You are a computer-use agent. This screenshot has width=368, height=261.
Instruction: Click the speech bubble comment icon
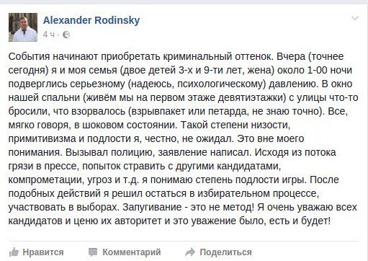point(93,252)
